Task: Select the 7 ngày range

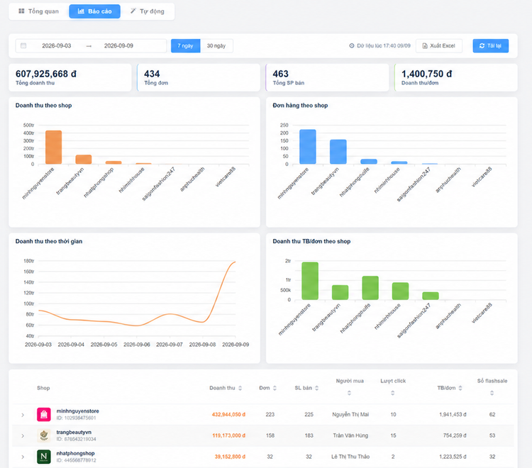Action: [x=185, y=46]
